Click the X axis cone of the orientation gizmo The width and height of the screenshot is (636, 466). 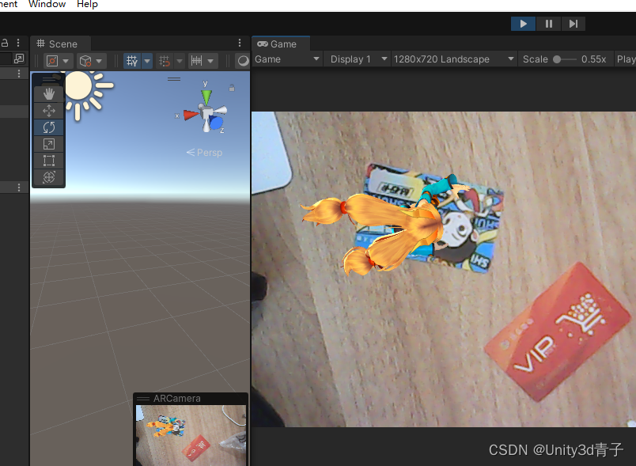coord(190,115)
